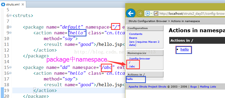This screenshot has height=98, width=225.
Task: Collapse the hello action fold at line 9
Action: (10, 33)
